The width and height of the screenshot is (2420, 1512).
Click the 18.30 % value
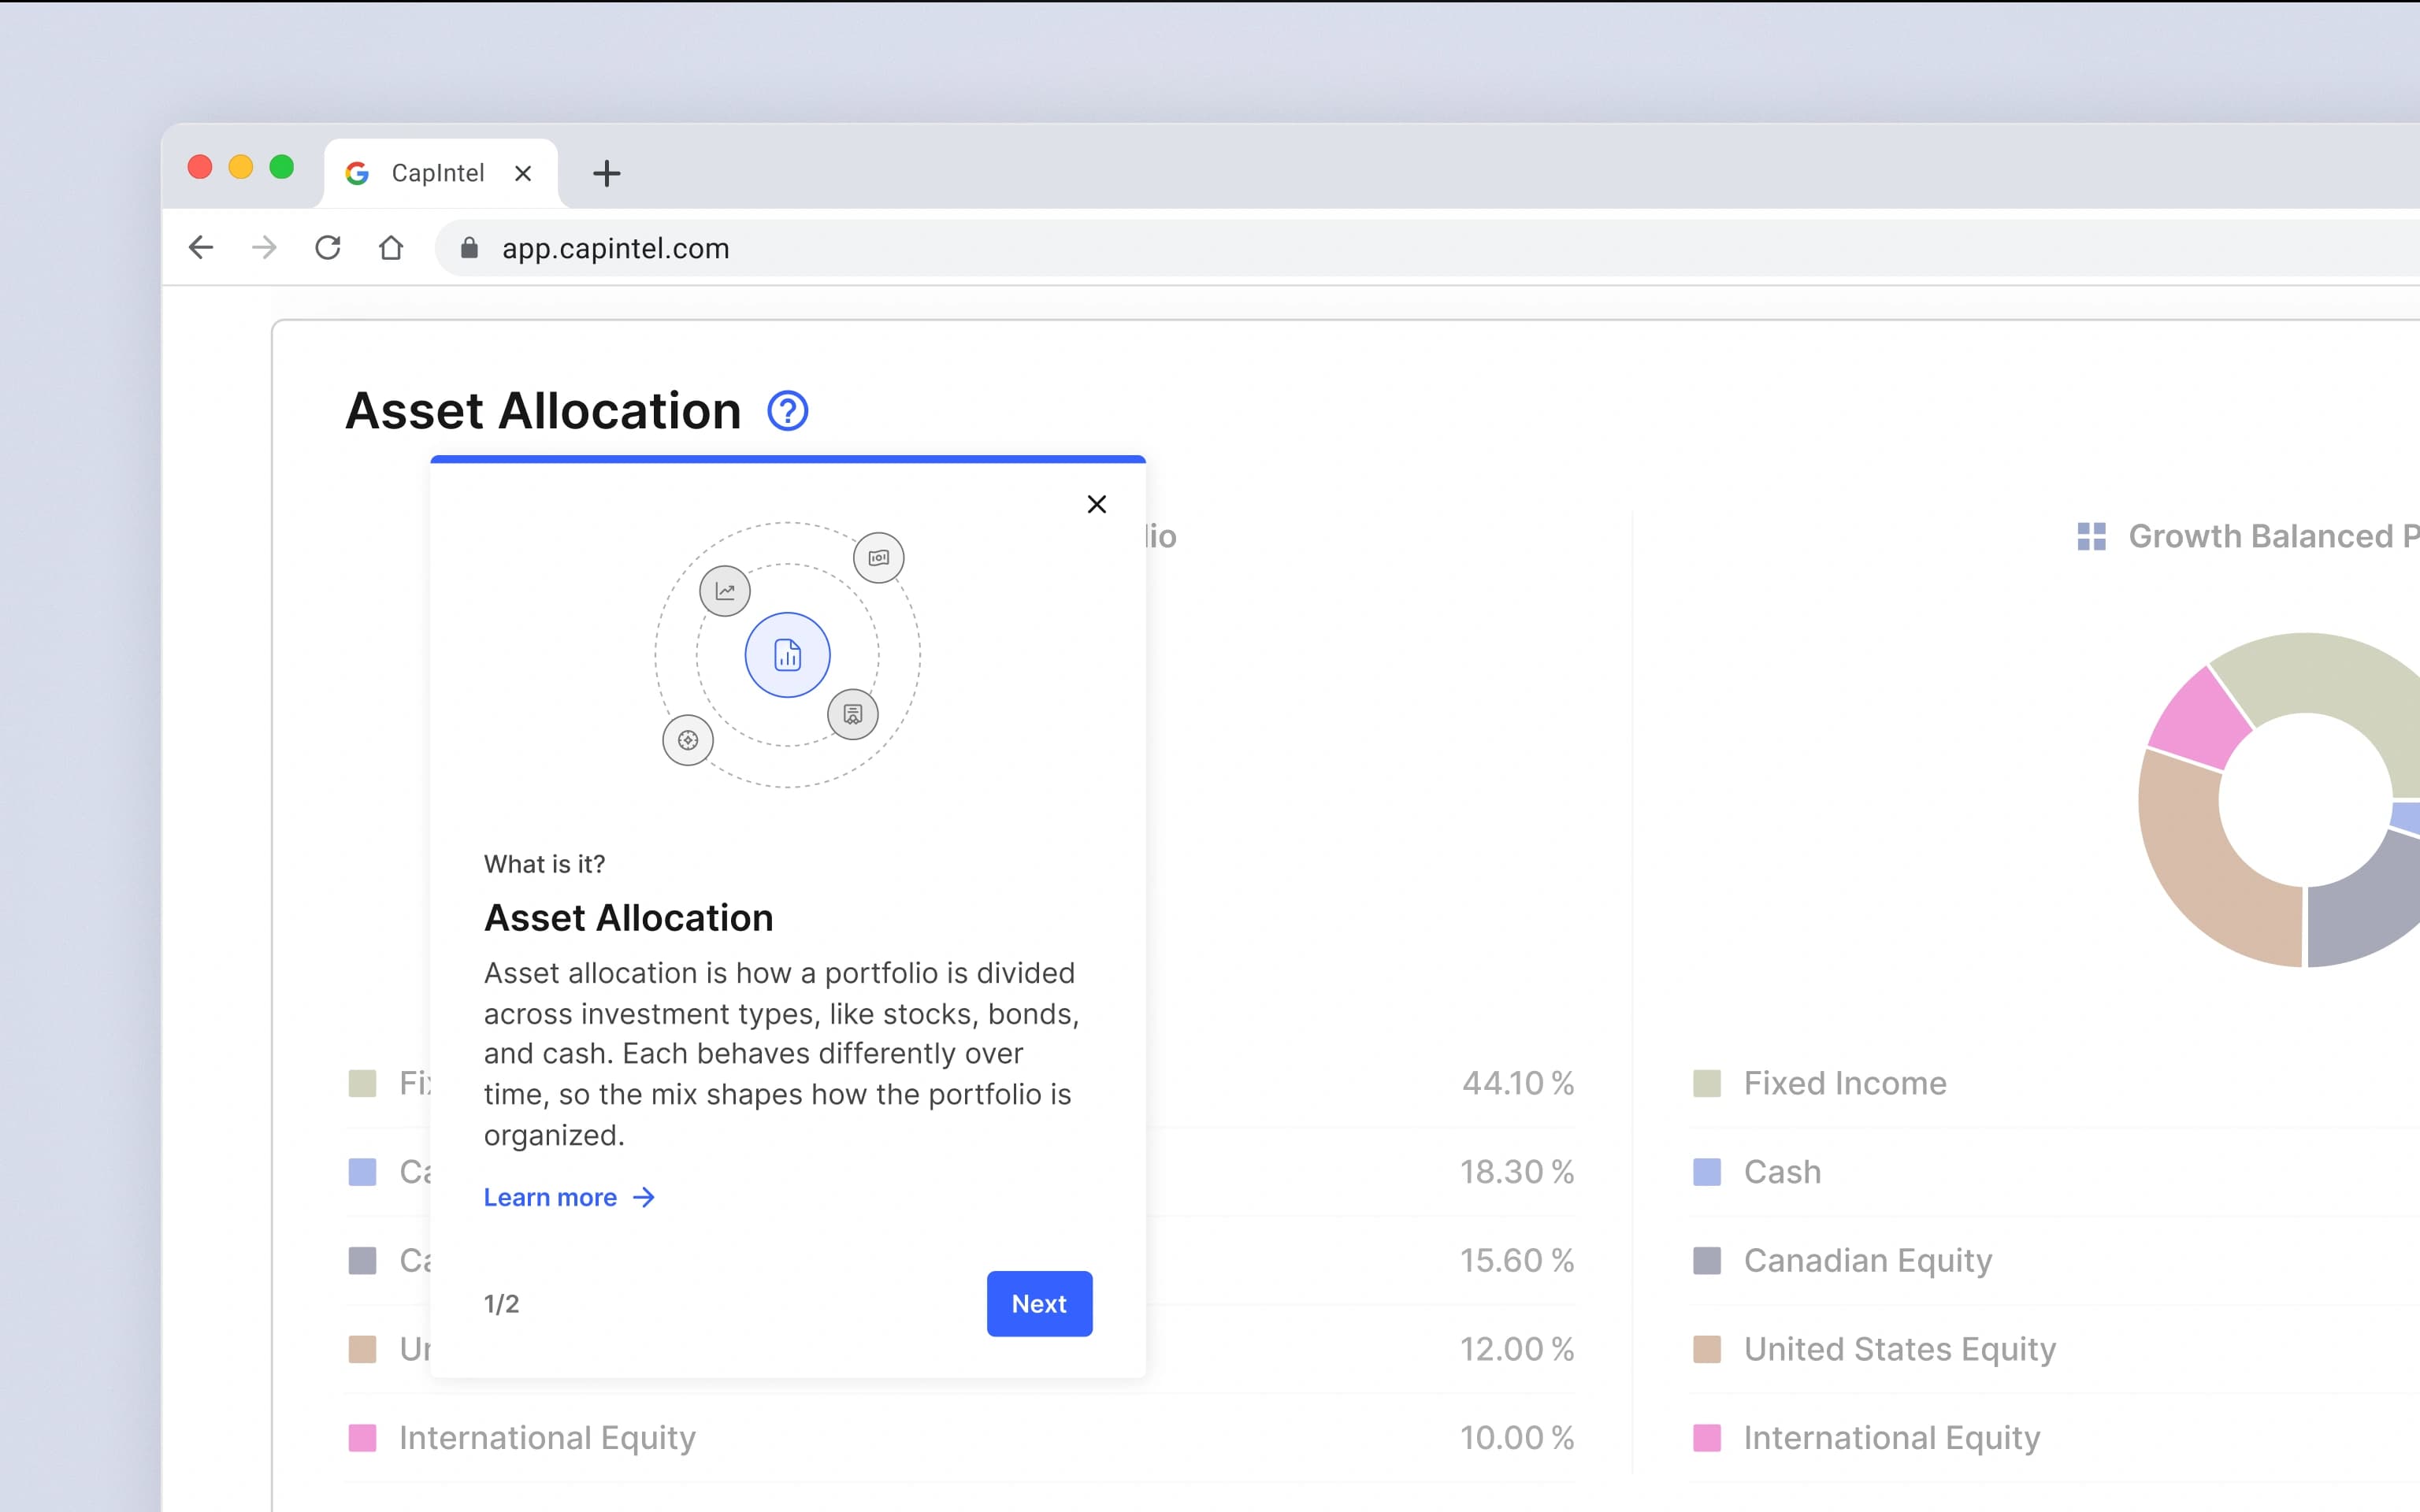click(1517, 1172)
